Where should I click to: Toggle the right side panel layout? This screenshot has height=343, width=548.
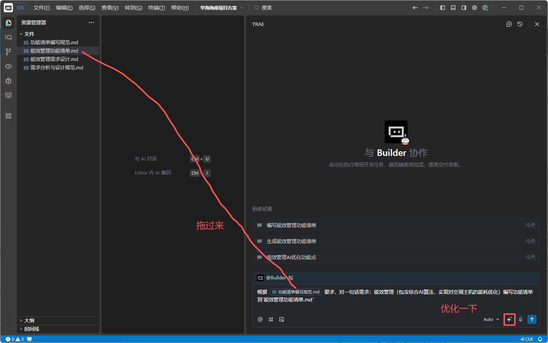464,8
